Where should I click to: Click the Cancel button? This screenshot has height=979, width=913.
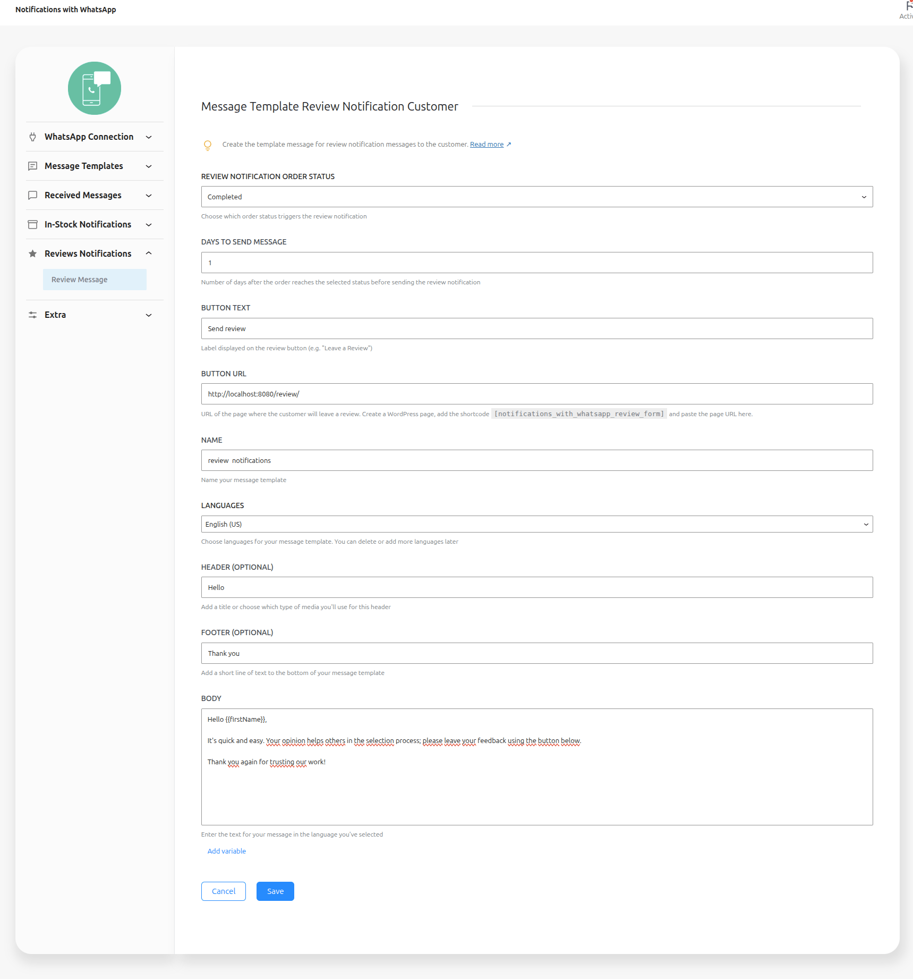tap(224, 891)
